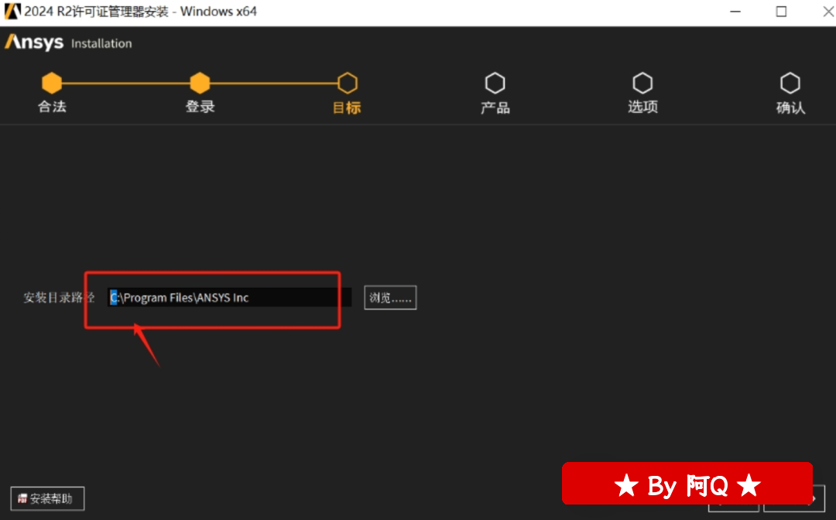Click the 合法 step label
Image resolution: width=836 pixels, height=520 pixels.
pos(53,107)
